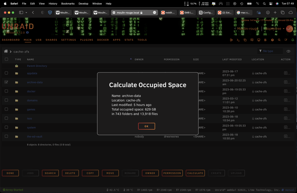Tick the appdata folder checkbox

6,73
